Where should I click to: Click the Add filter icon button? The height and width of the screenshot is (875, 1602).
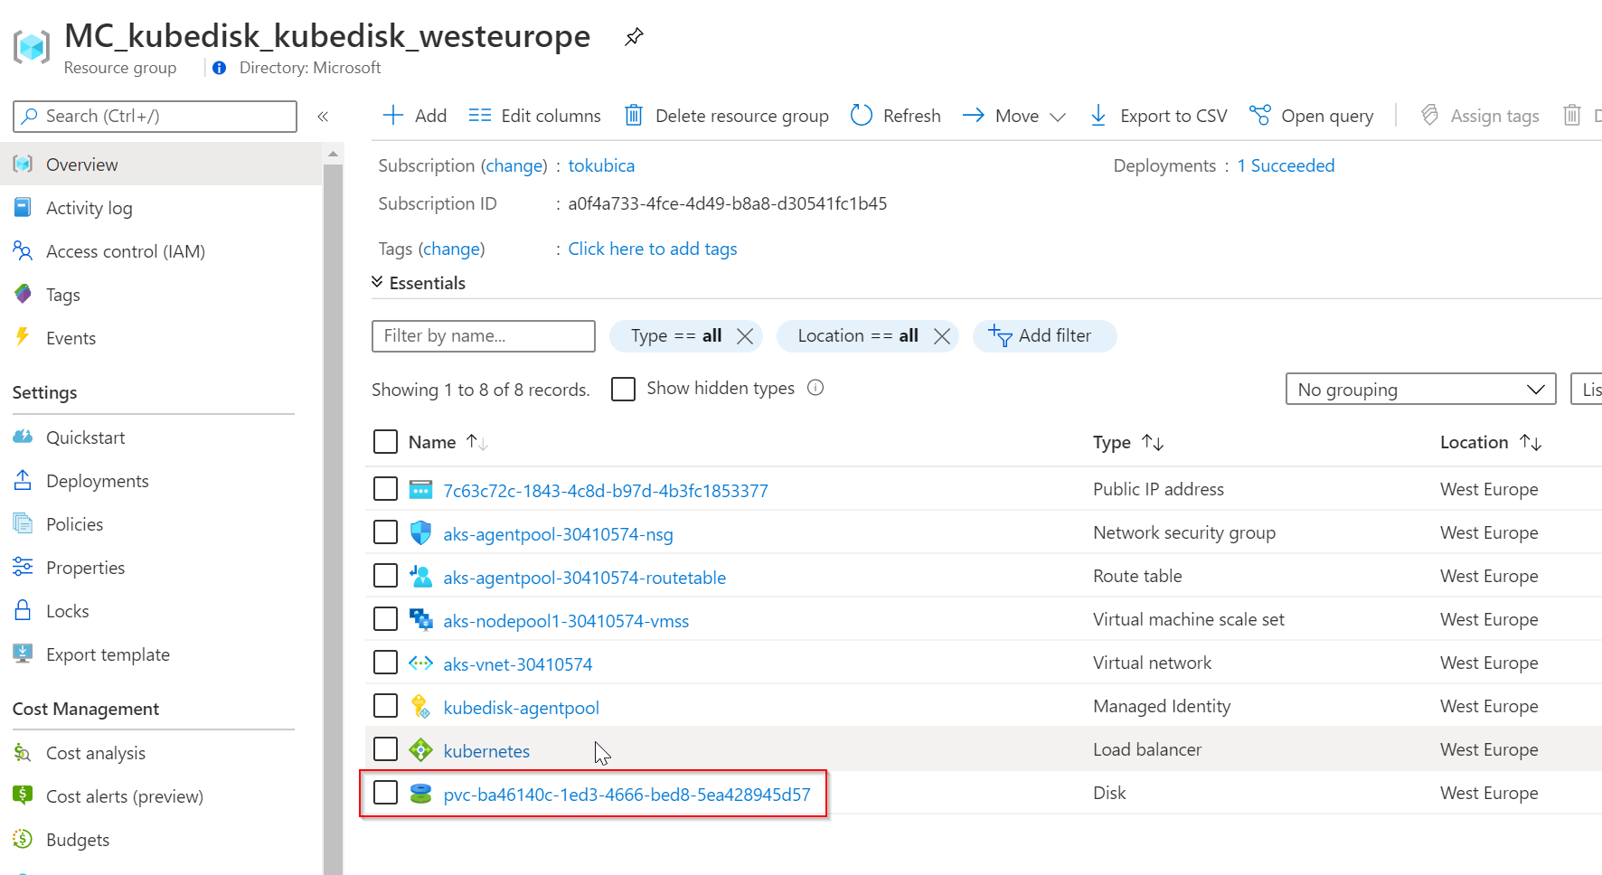(1000, 336)
